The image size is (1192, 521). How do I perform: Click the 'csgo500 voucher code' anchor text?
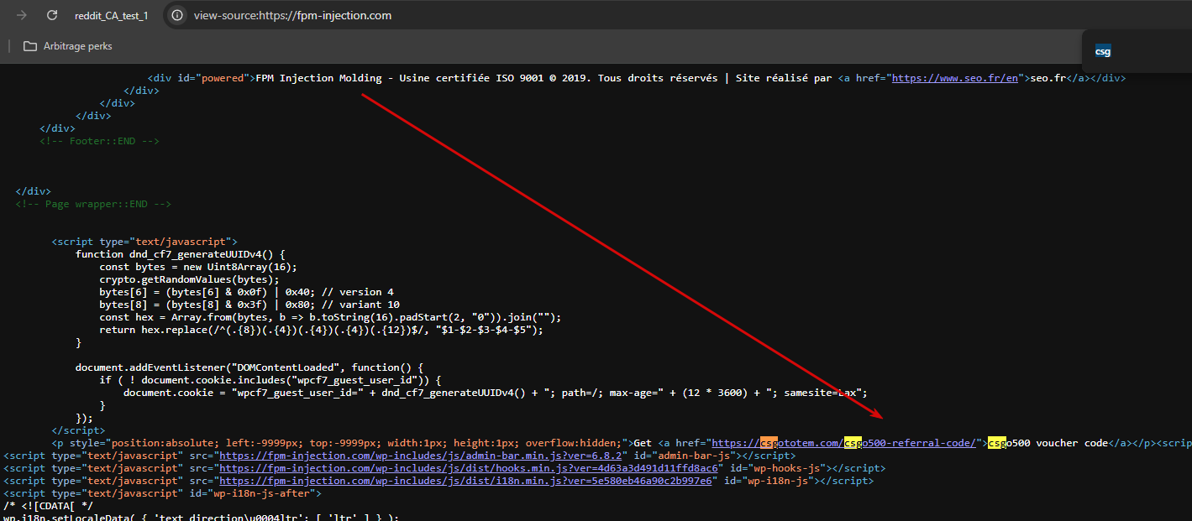click(x=1048, y=443)
